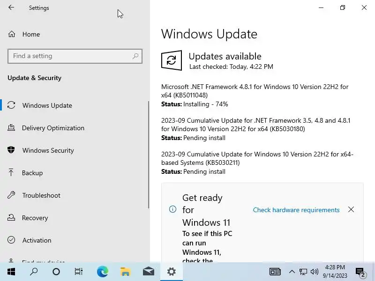Click the Windows Update sync arrows sidebar icon
Viewport: 375px width, 281px height.
click(x=11, y=105)
